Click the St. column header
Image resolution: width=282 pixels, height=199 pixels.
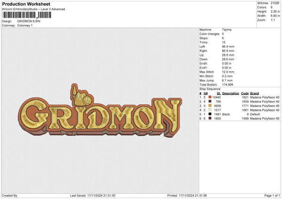[219, 93]
